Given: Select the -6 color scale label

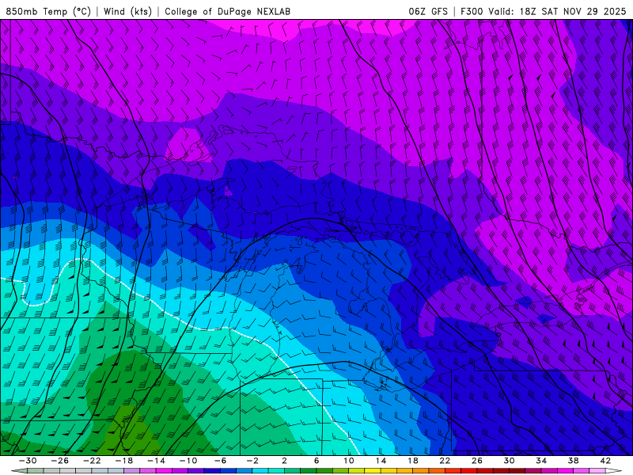Looking at the screenshot, I should pos(220,461).
